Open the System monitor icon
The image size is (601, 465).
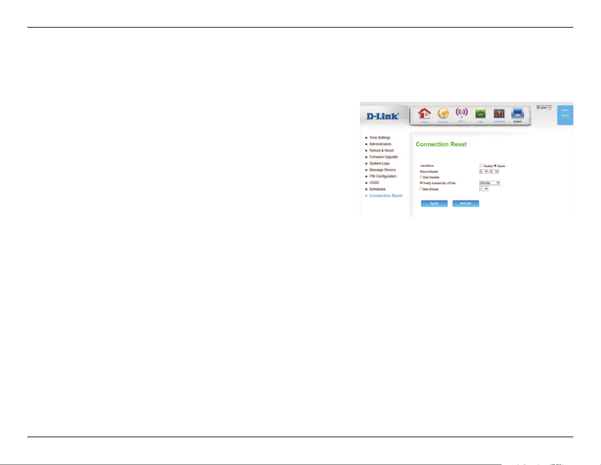point(518,113)
